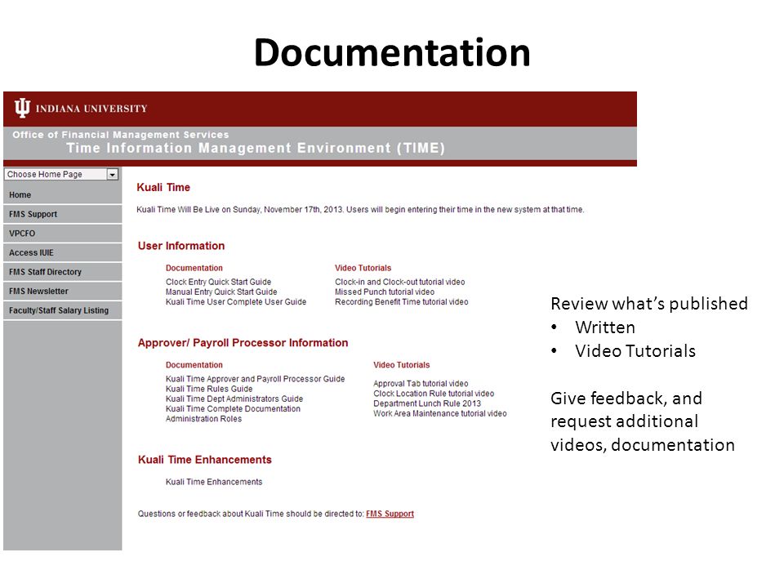Open FMS Newsletter sidebar item
The width and height of the screenshot is (784, 588).
click(x=63, y=292)
